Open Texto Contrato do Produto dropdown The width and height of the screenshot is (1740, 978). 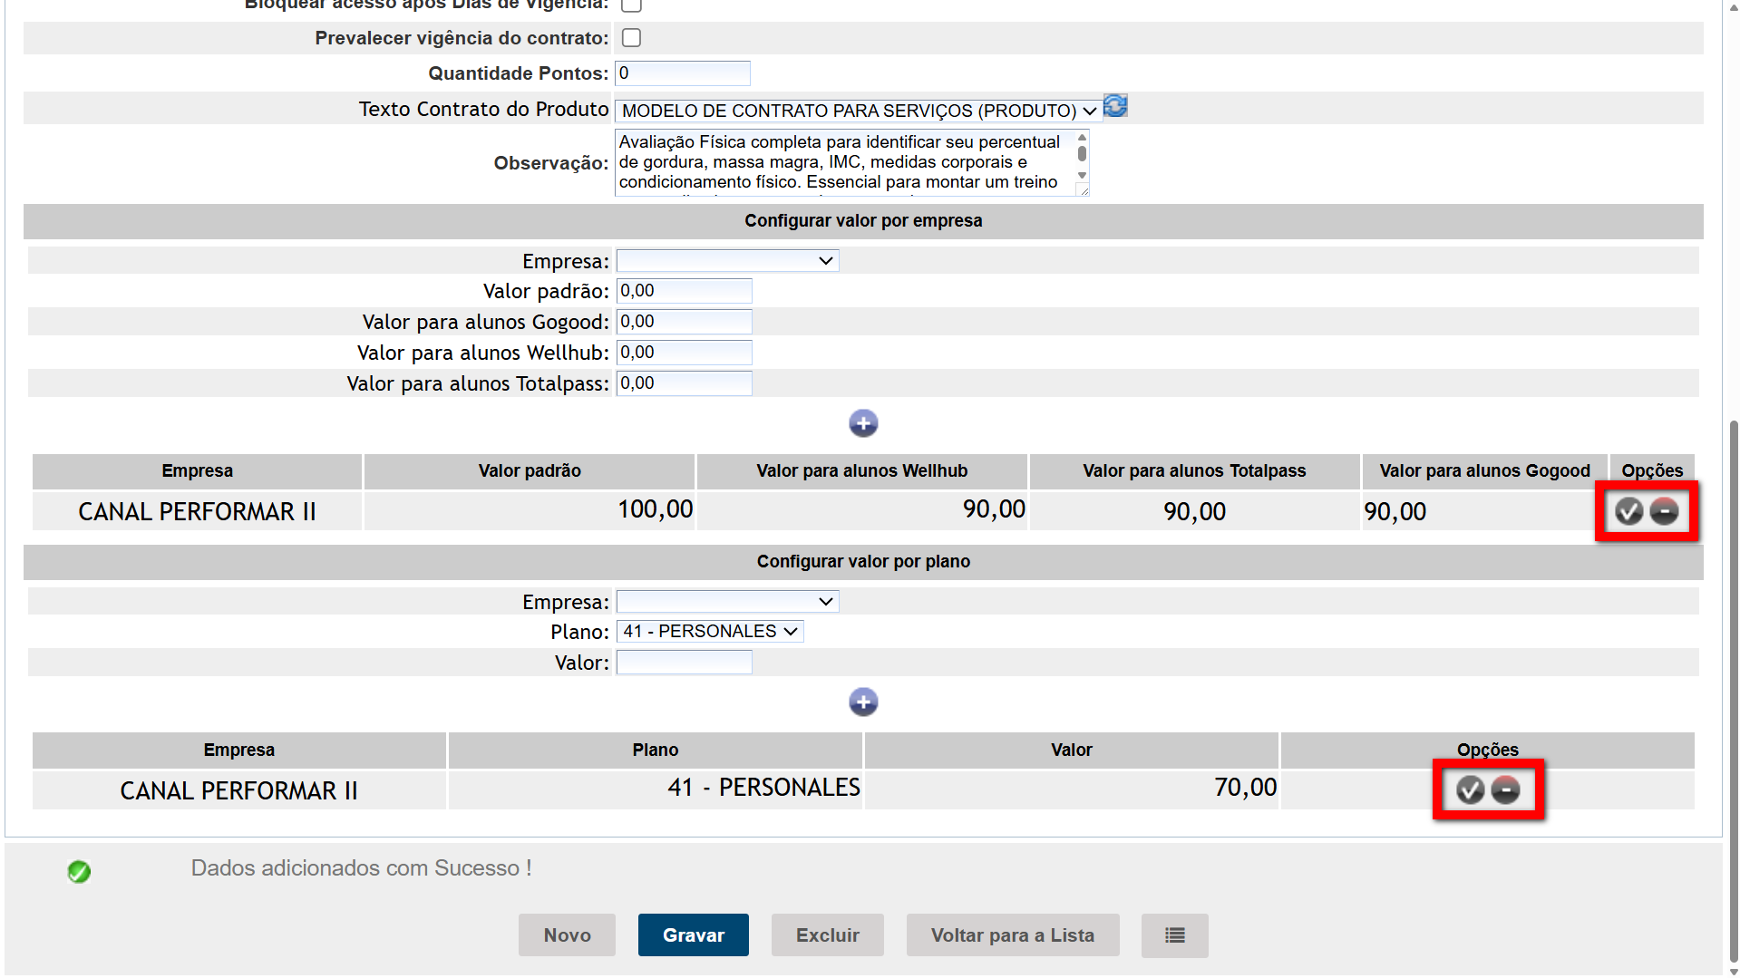858,111
